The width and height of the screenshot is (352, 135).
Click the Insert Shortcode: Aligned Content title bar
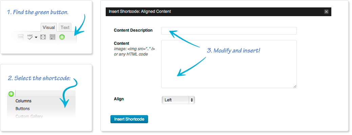coord(219,11)
